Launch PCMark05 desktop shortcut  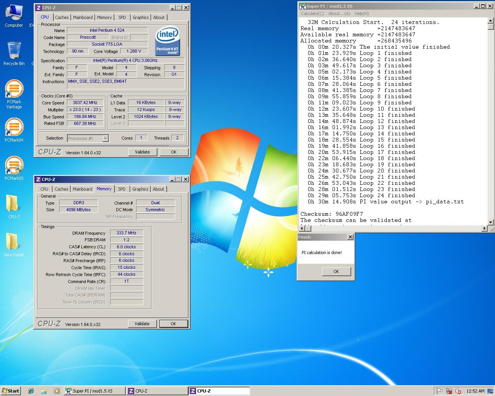[x=14, y=168]
